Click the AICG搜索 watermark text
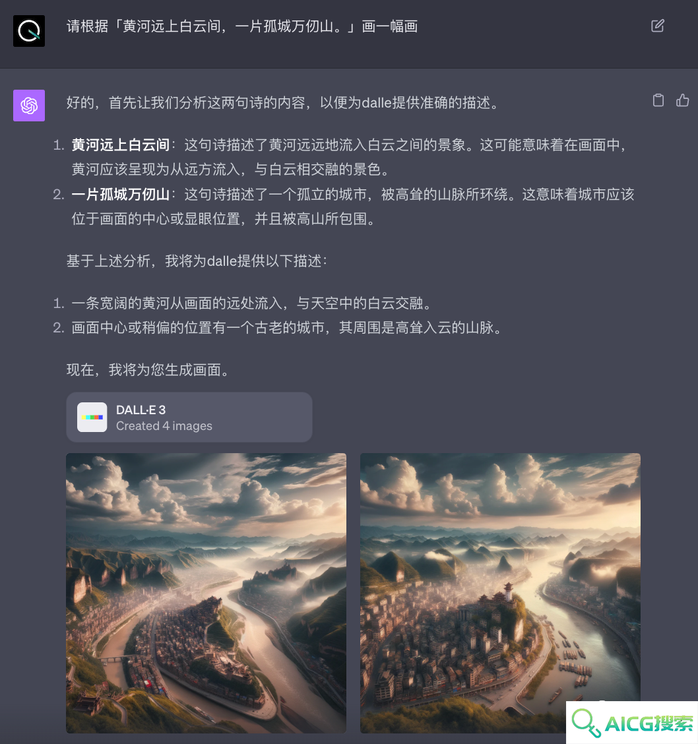This screenshot has width=698, height=744. pos(649,723)
